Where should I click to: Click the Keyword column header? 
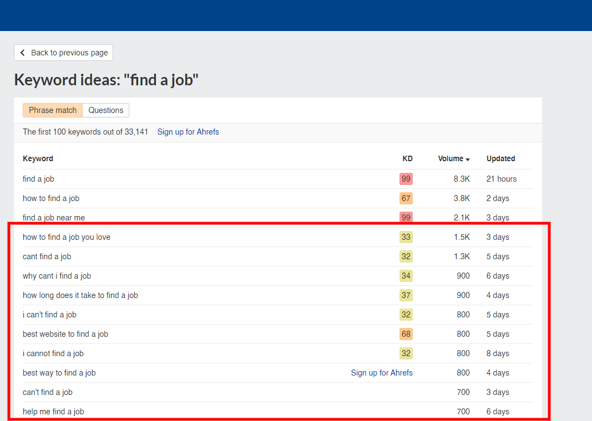[x=38, y=158]
